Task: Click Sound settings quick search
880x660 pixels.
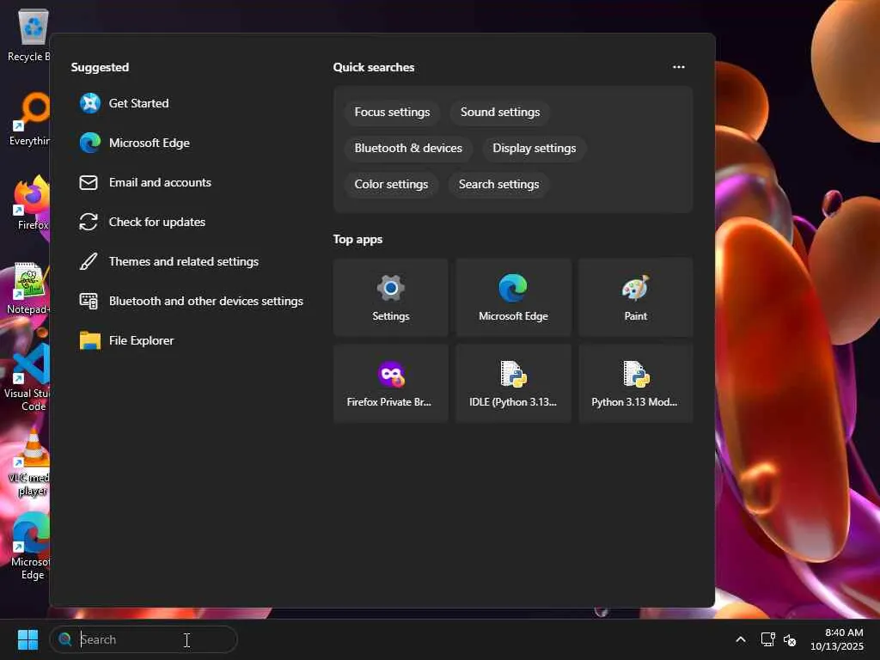Action: pyautogui.click(x=500, y=113)
